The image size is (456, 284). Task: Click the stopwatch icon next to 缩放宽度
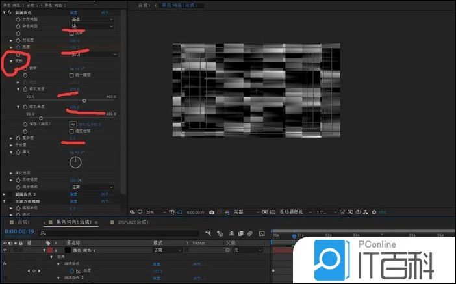tap(25, 89)
